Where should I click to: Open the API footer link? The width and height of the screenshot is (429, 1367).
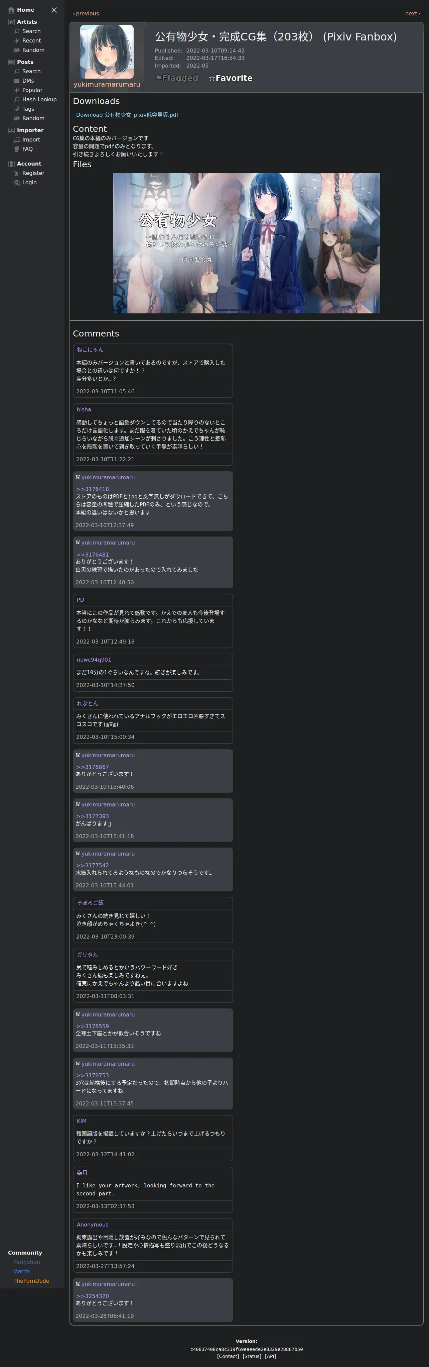pos(270,1356)
